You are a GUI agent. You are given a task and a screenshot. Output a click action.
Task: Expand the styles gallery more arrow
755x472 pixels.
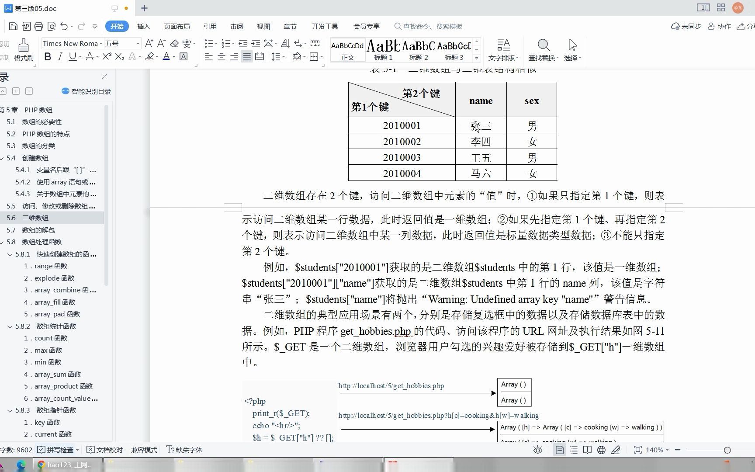click(x=477, y=58)
